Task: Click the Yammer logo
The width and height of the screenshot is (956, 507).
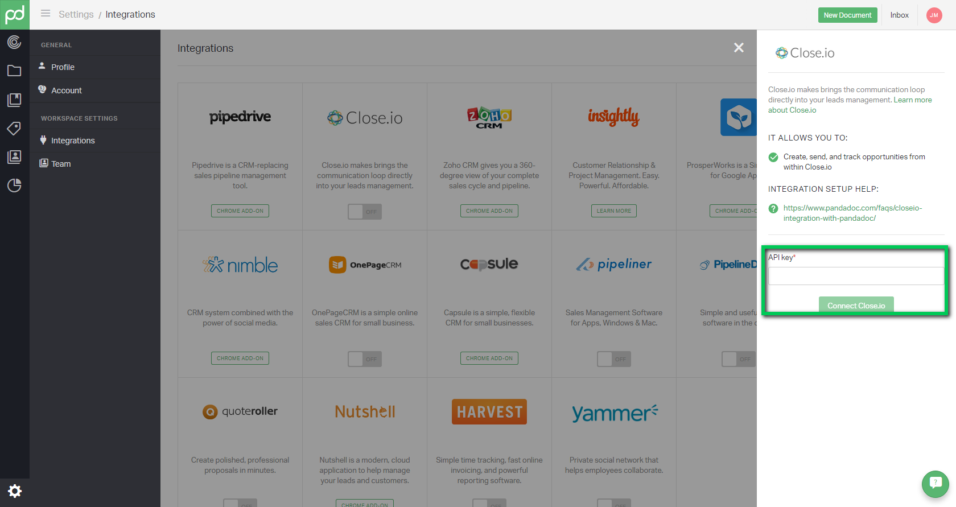Action: (x=615, y=413)
